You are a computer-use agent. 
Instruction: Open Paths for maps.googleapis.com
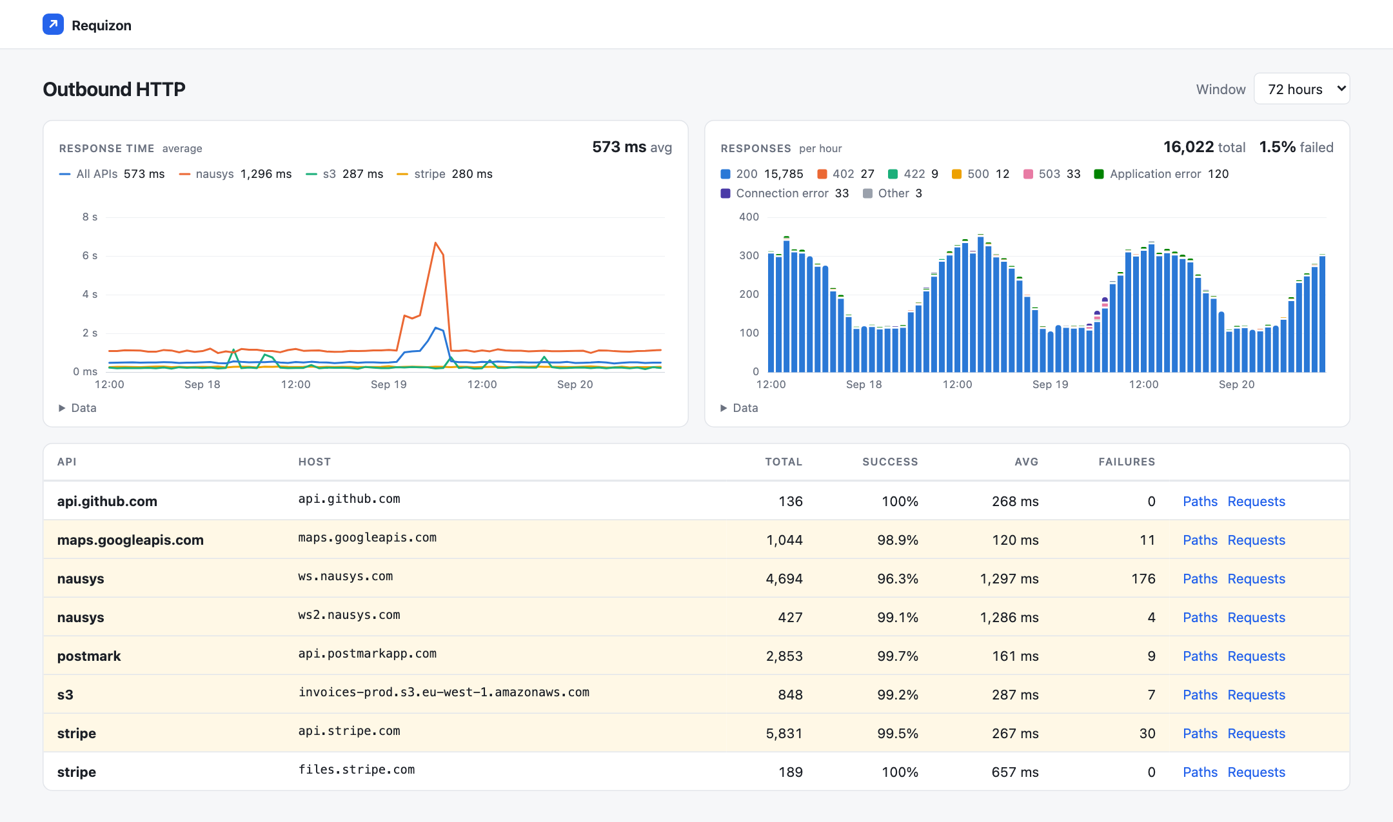[x=1200, y=540]
